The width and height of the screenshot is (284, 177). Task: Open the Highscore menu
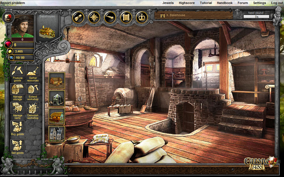coord(187,3)
